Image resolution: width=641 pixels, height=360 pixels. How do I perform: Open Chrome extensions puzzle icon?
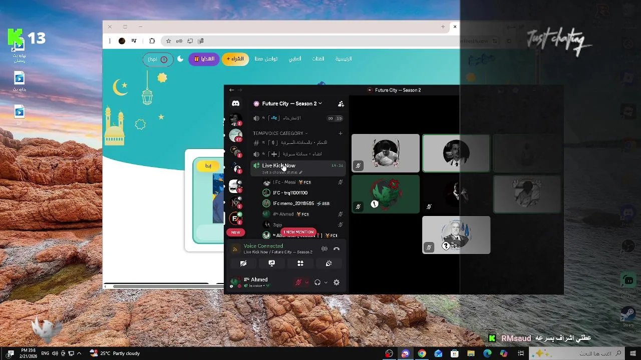152,41
